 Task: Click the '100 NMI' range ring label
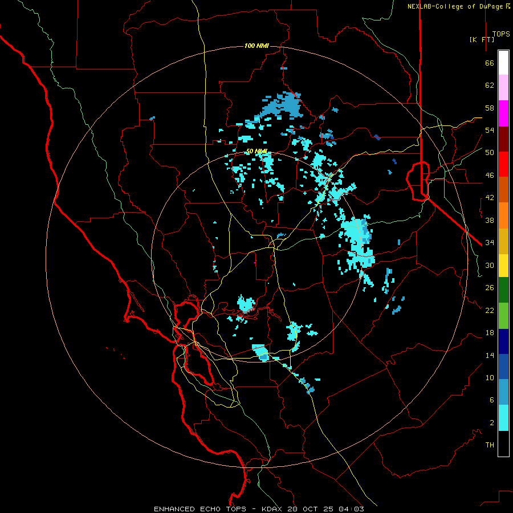click(x=256, y=46)
